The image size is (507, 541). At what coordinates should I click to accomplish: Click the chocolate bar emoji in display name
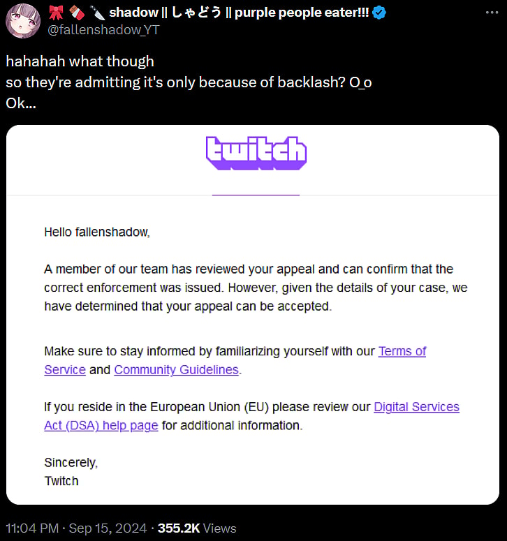click(76, 13)
